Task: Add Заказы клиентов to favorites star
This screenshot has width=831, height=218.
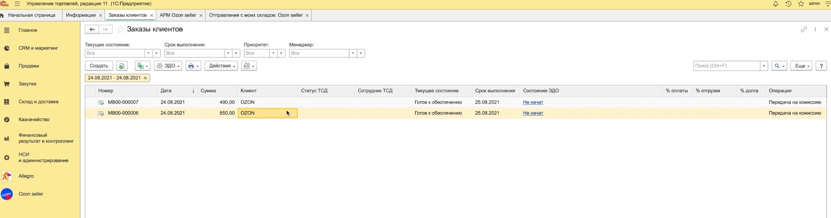Action: point(121,29)
